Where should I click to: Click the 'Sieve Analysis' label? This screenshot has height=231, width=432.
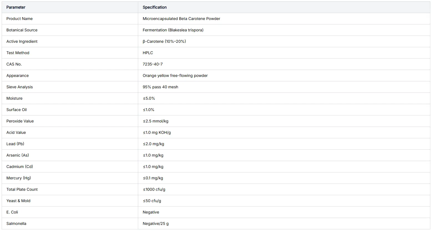(19, 87)
